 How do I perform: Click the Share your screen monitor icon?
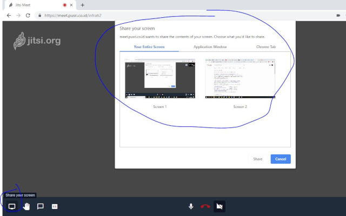point(12,206)
